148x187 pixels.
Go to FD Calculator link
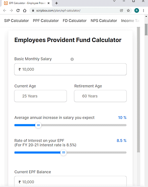75,21
